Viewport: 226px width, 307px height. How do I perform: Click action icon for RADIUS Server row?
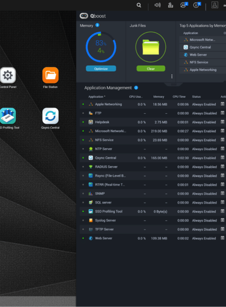223,167
